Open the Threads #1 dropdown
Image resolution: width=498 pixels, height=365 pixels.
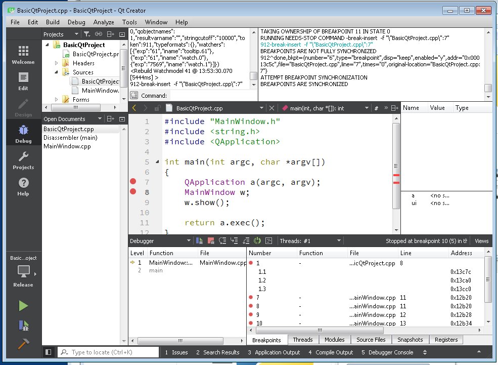(339, 240)
